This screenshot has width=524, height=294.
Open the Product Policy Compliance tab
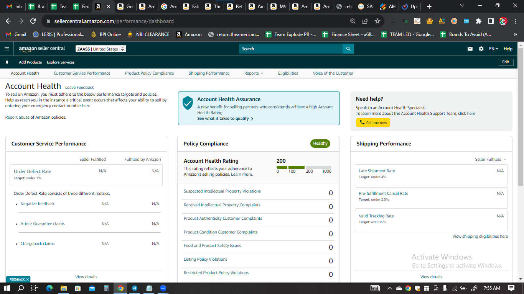coord(149,73)
